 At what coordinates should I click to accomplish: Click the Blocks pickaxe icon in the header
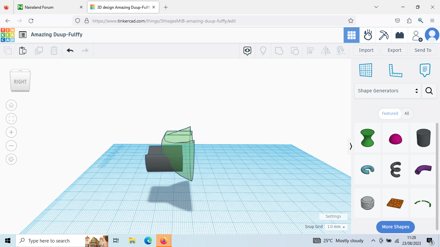coord(384,35)
